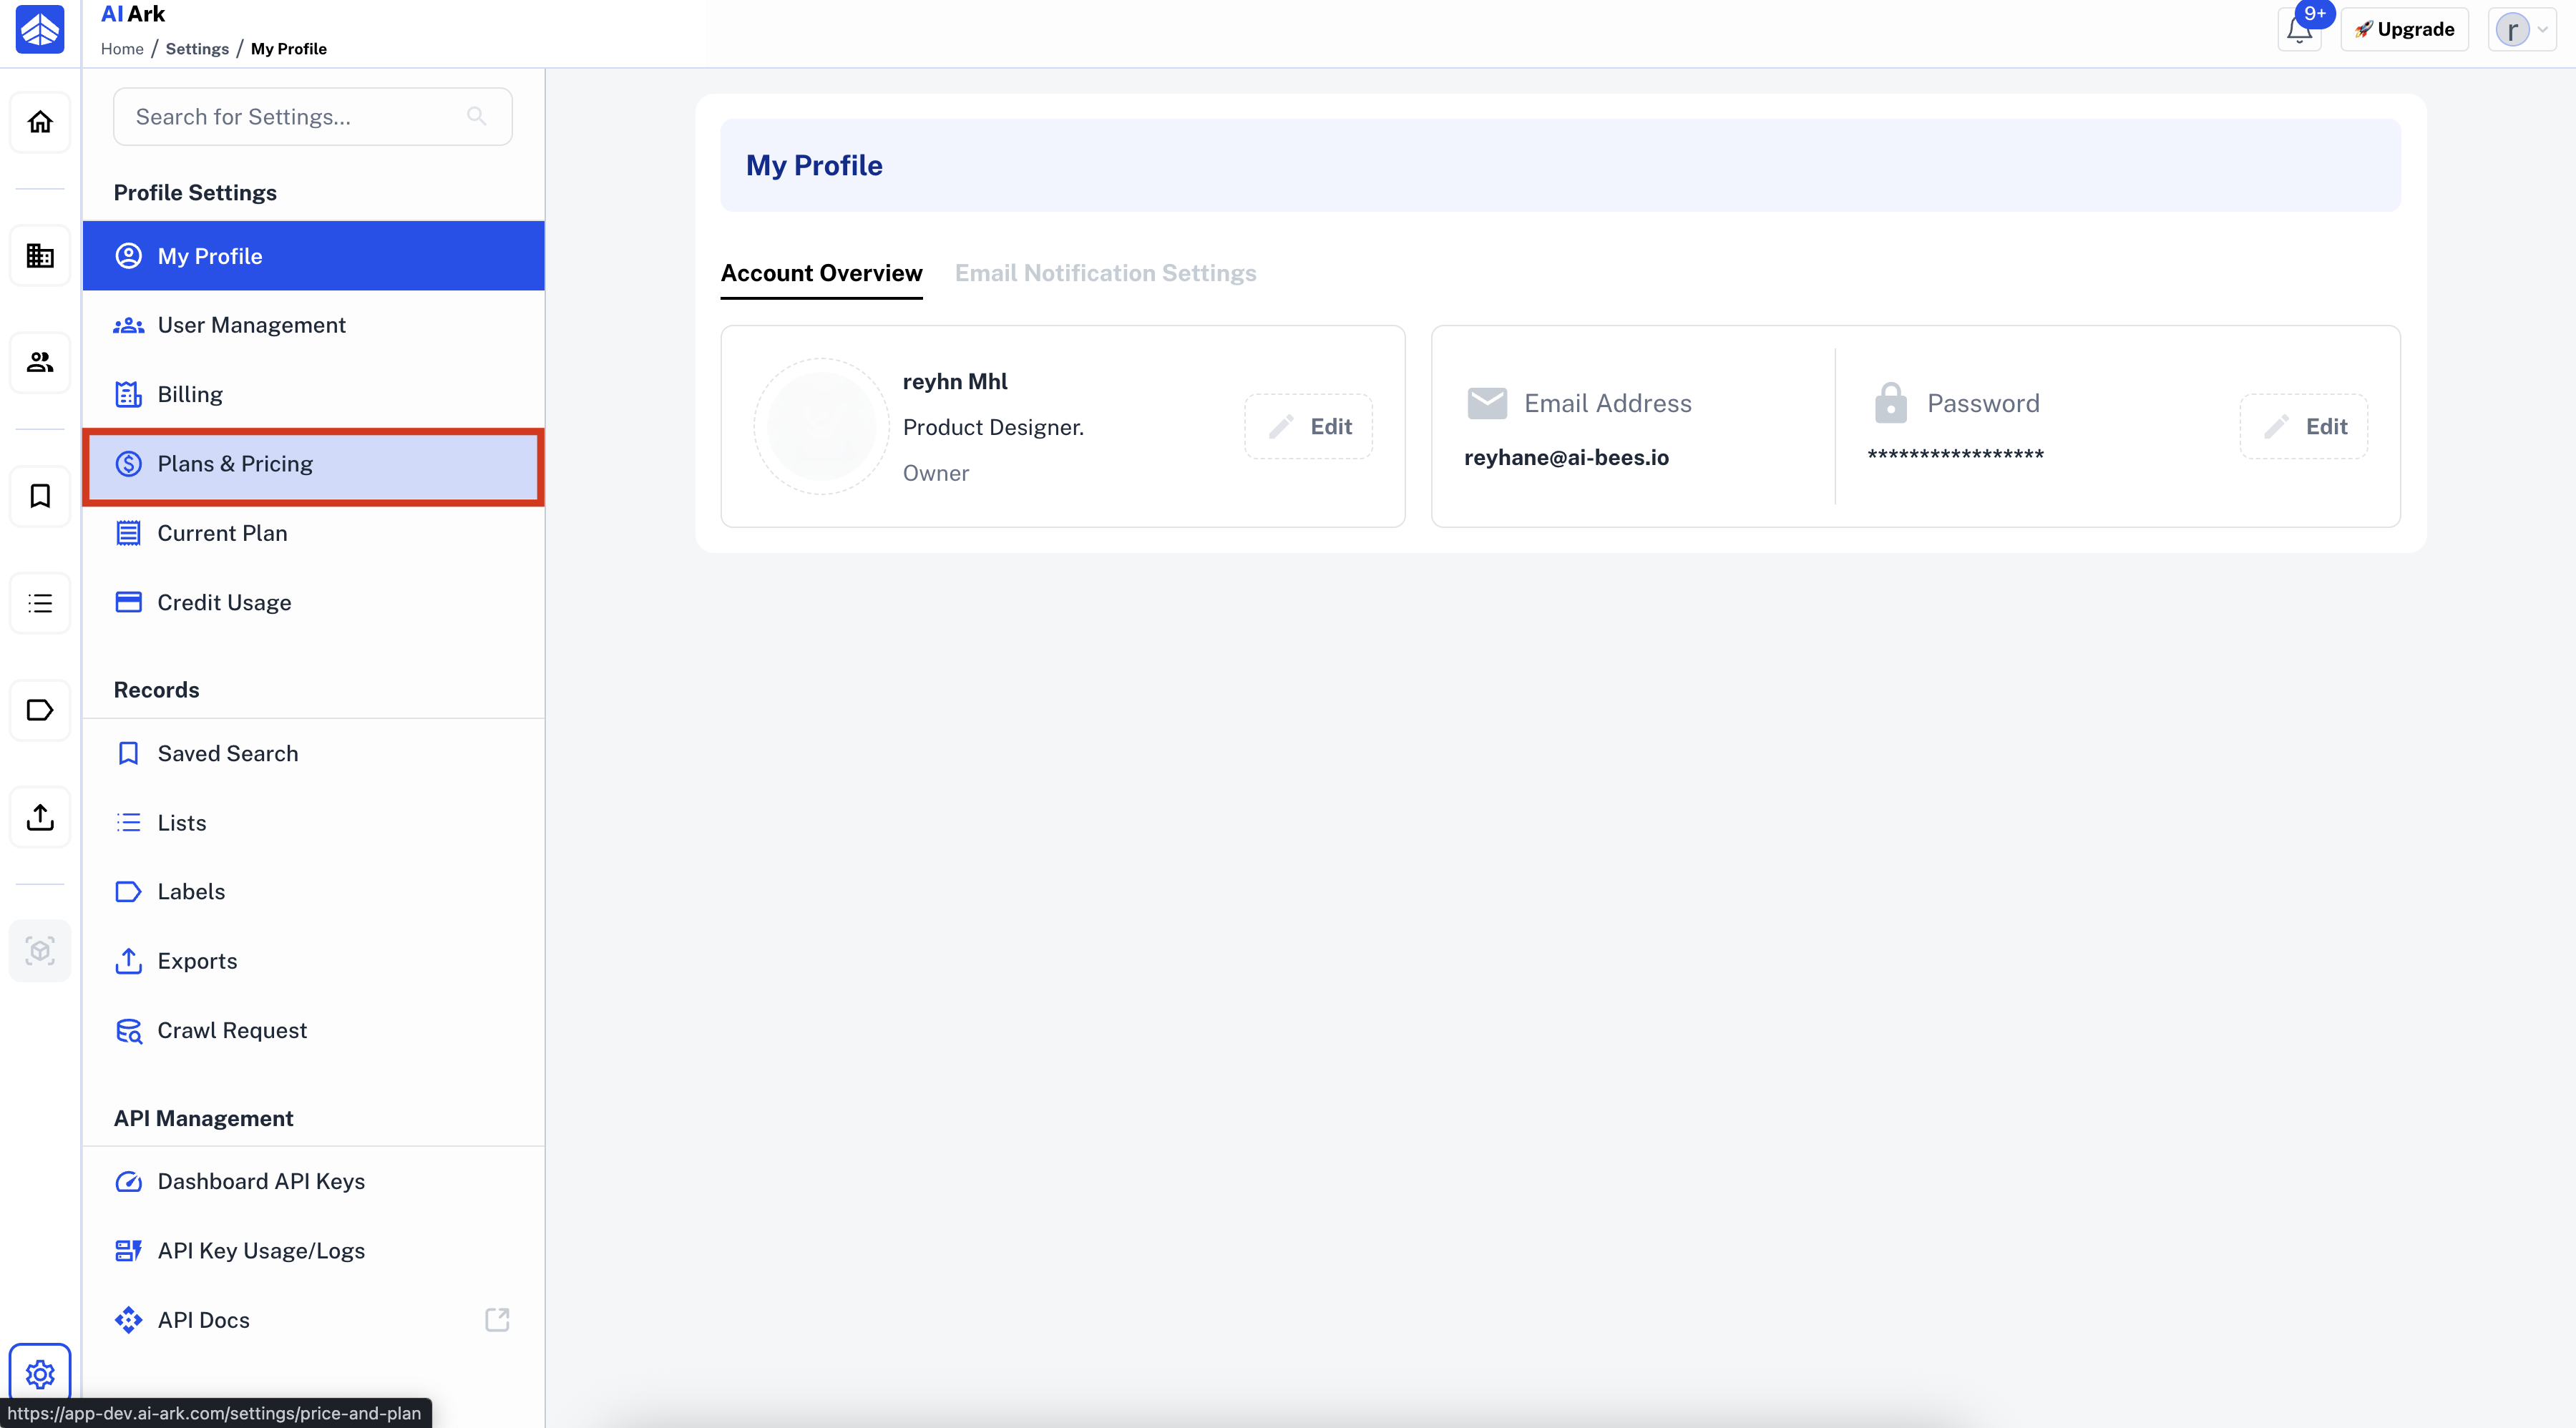Image resolution: width=2576 pixels, height=1428 pixels.
Task: Go to Settings breadcrumb link
Action: point(197,48)
